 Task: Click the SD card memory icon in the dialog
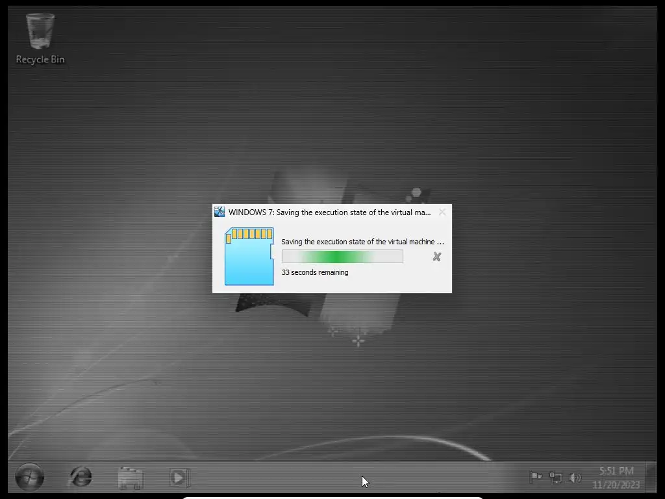[249, 256]
